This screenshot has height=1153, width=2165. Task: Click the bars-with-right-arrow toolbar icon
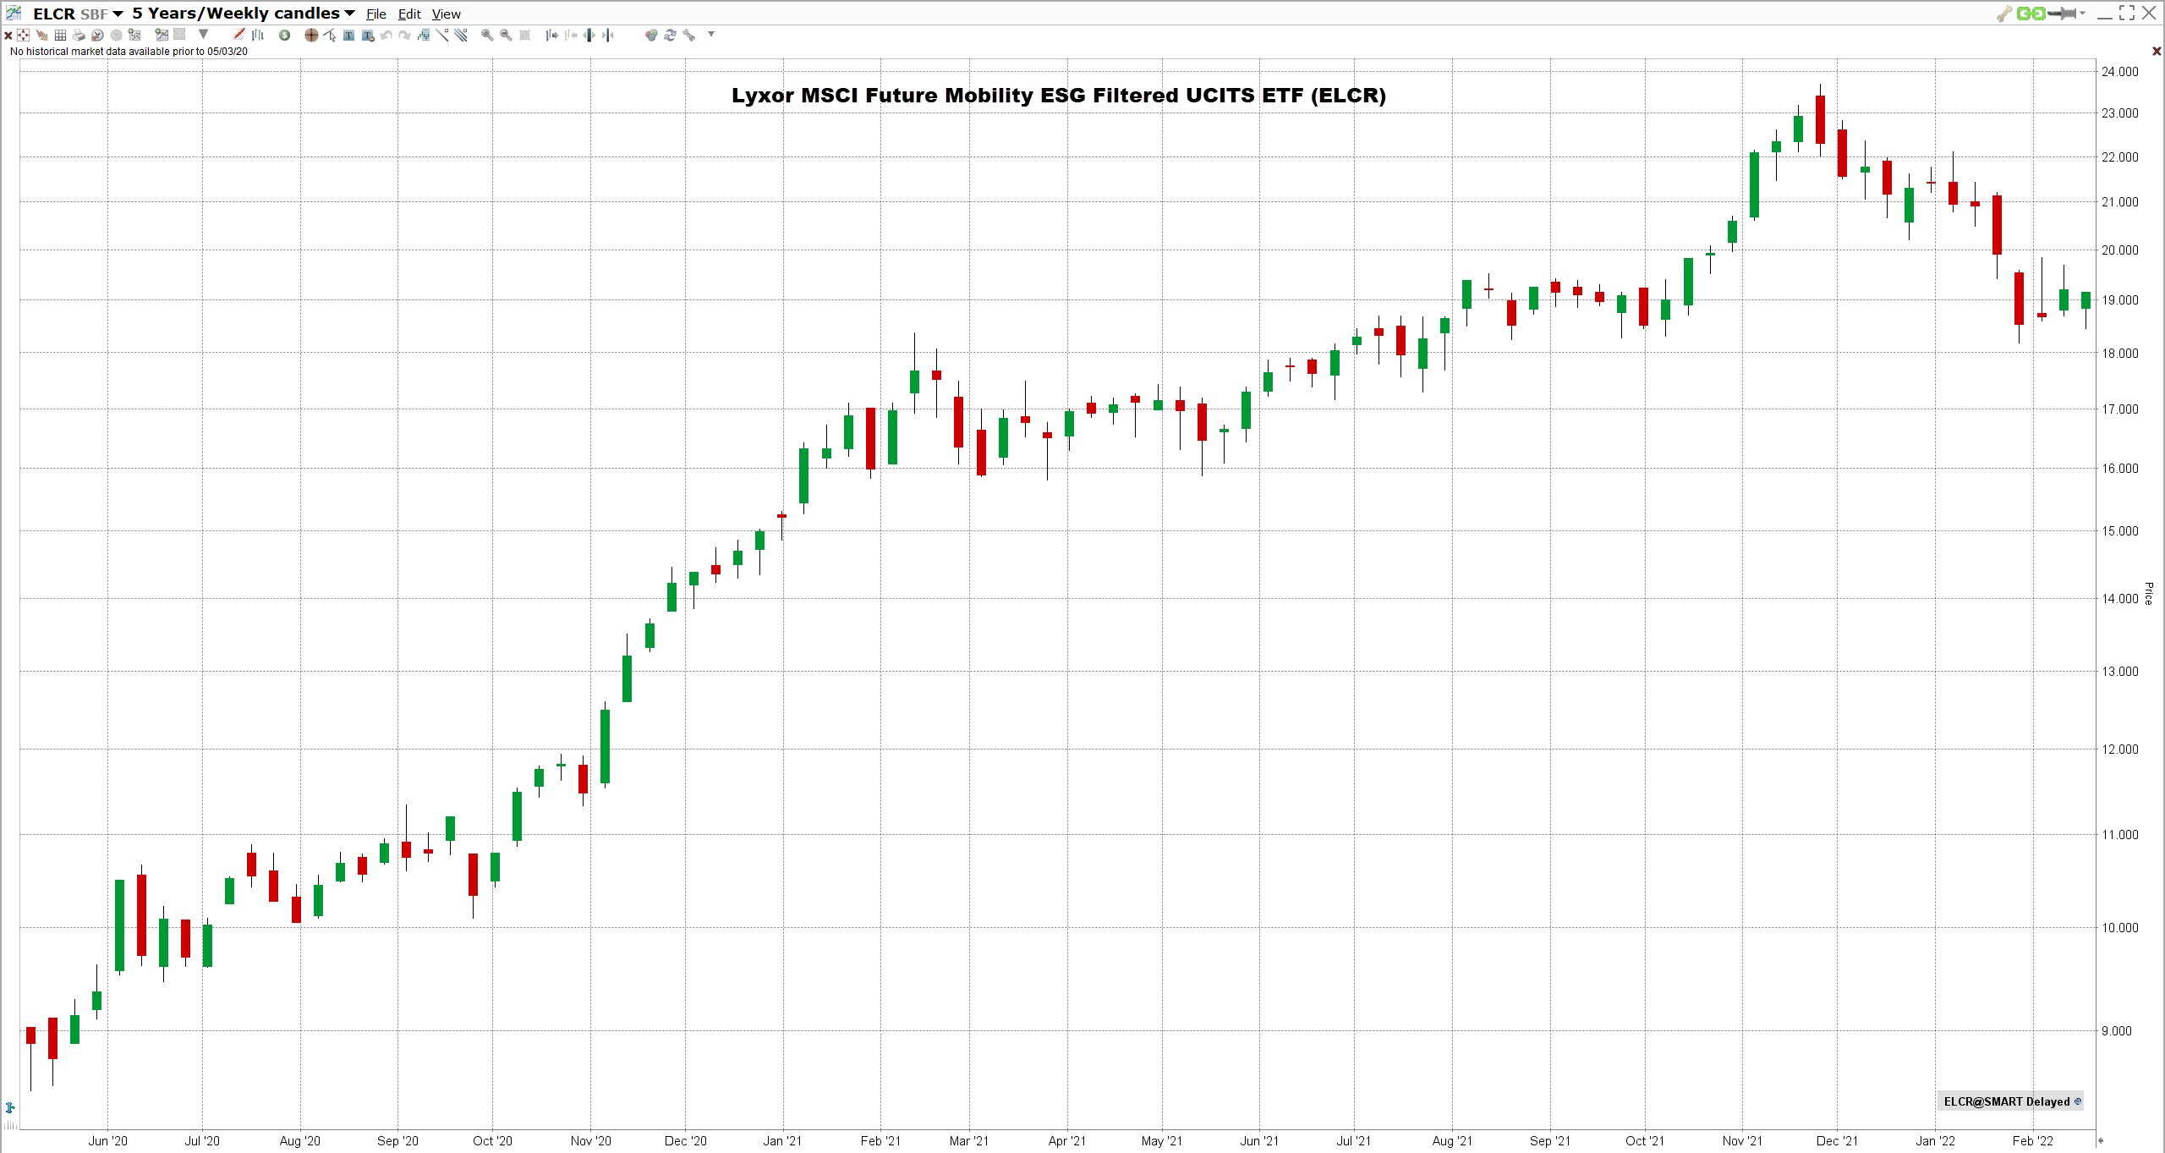(x=552, y=36)
